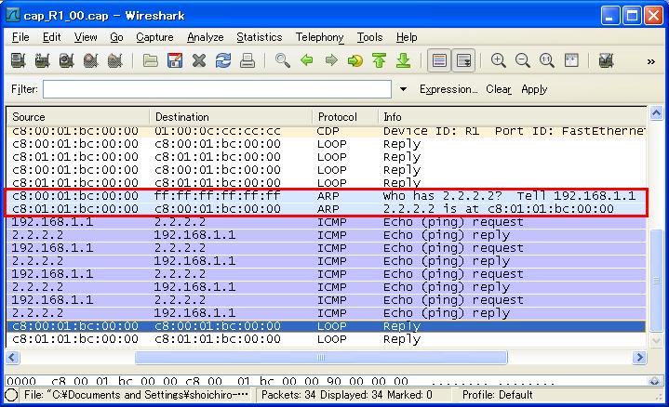Open the filter history dropdown arrow
This screenshot has height=407, width=669.
click(x=403, y=89)
